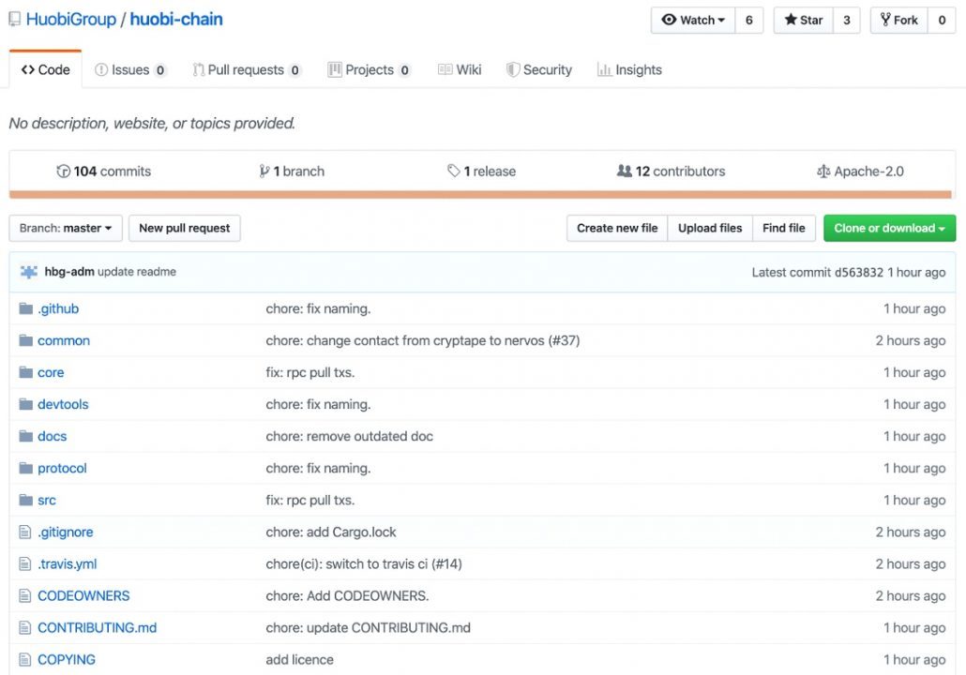Click the .github folder icon
966x675 pixels.
25,308
